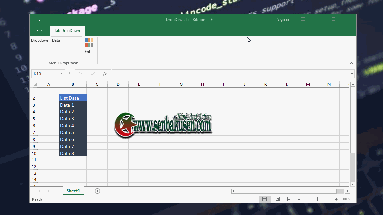Screen dimensions: 383x215
Task: Open the File menu
Action: click(39, 30)
